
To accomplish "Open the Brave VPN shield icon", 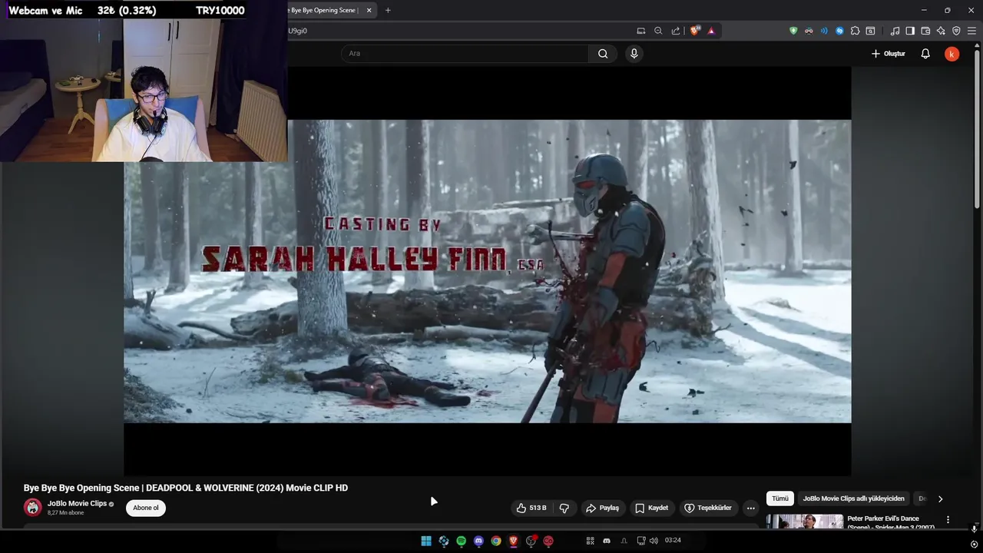I will click(956, 31).
